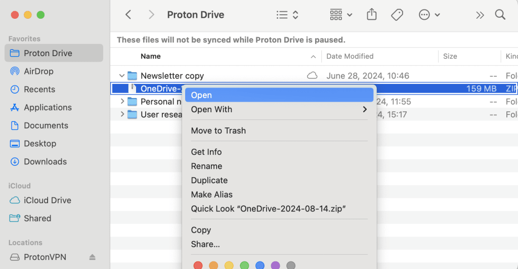Click the Tags toolbar icon

397,15
